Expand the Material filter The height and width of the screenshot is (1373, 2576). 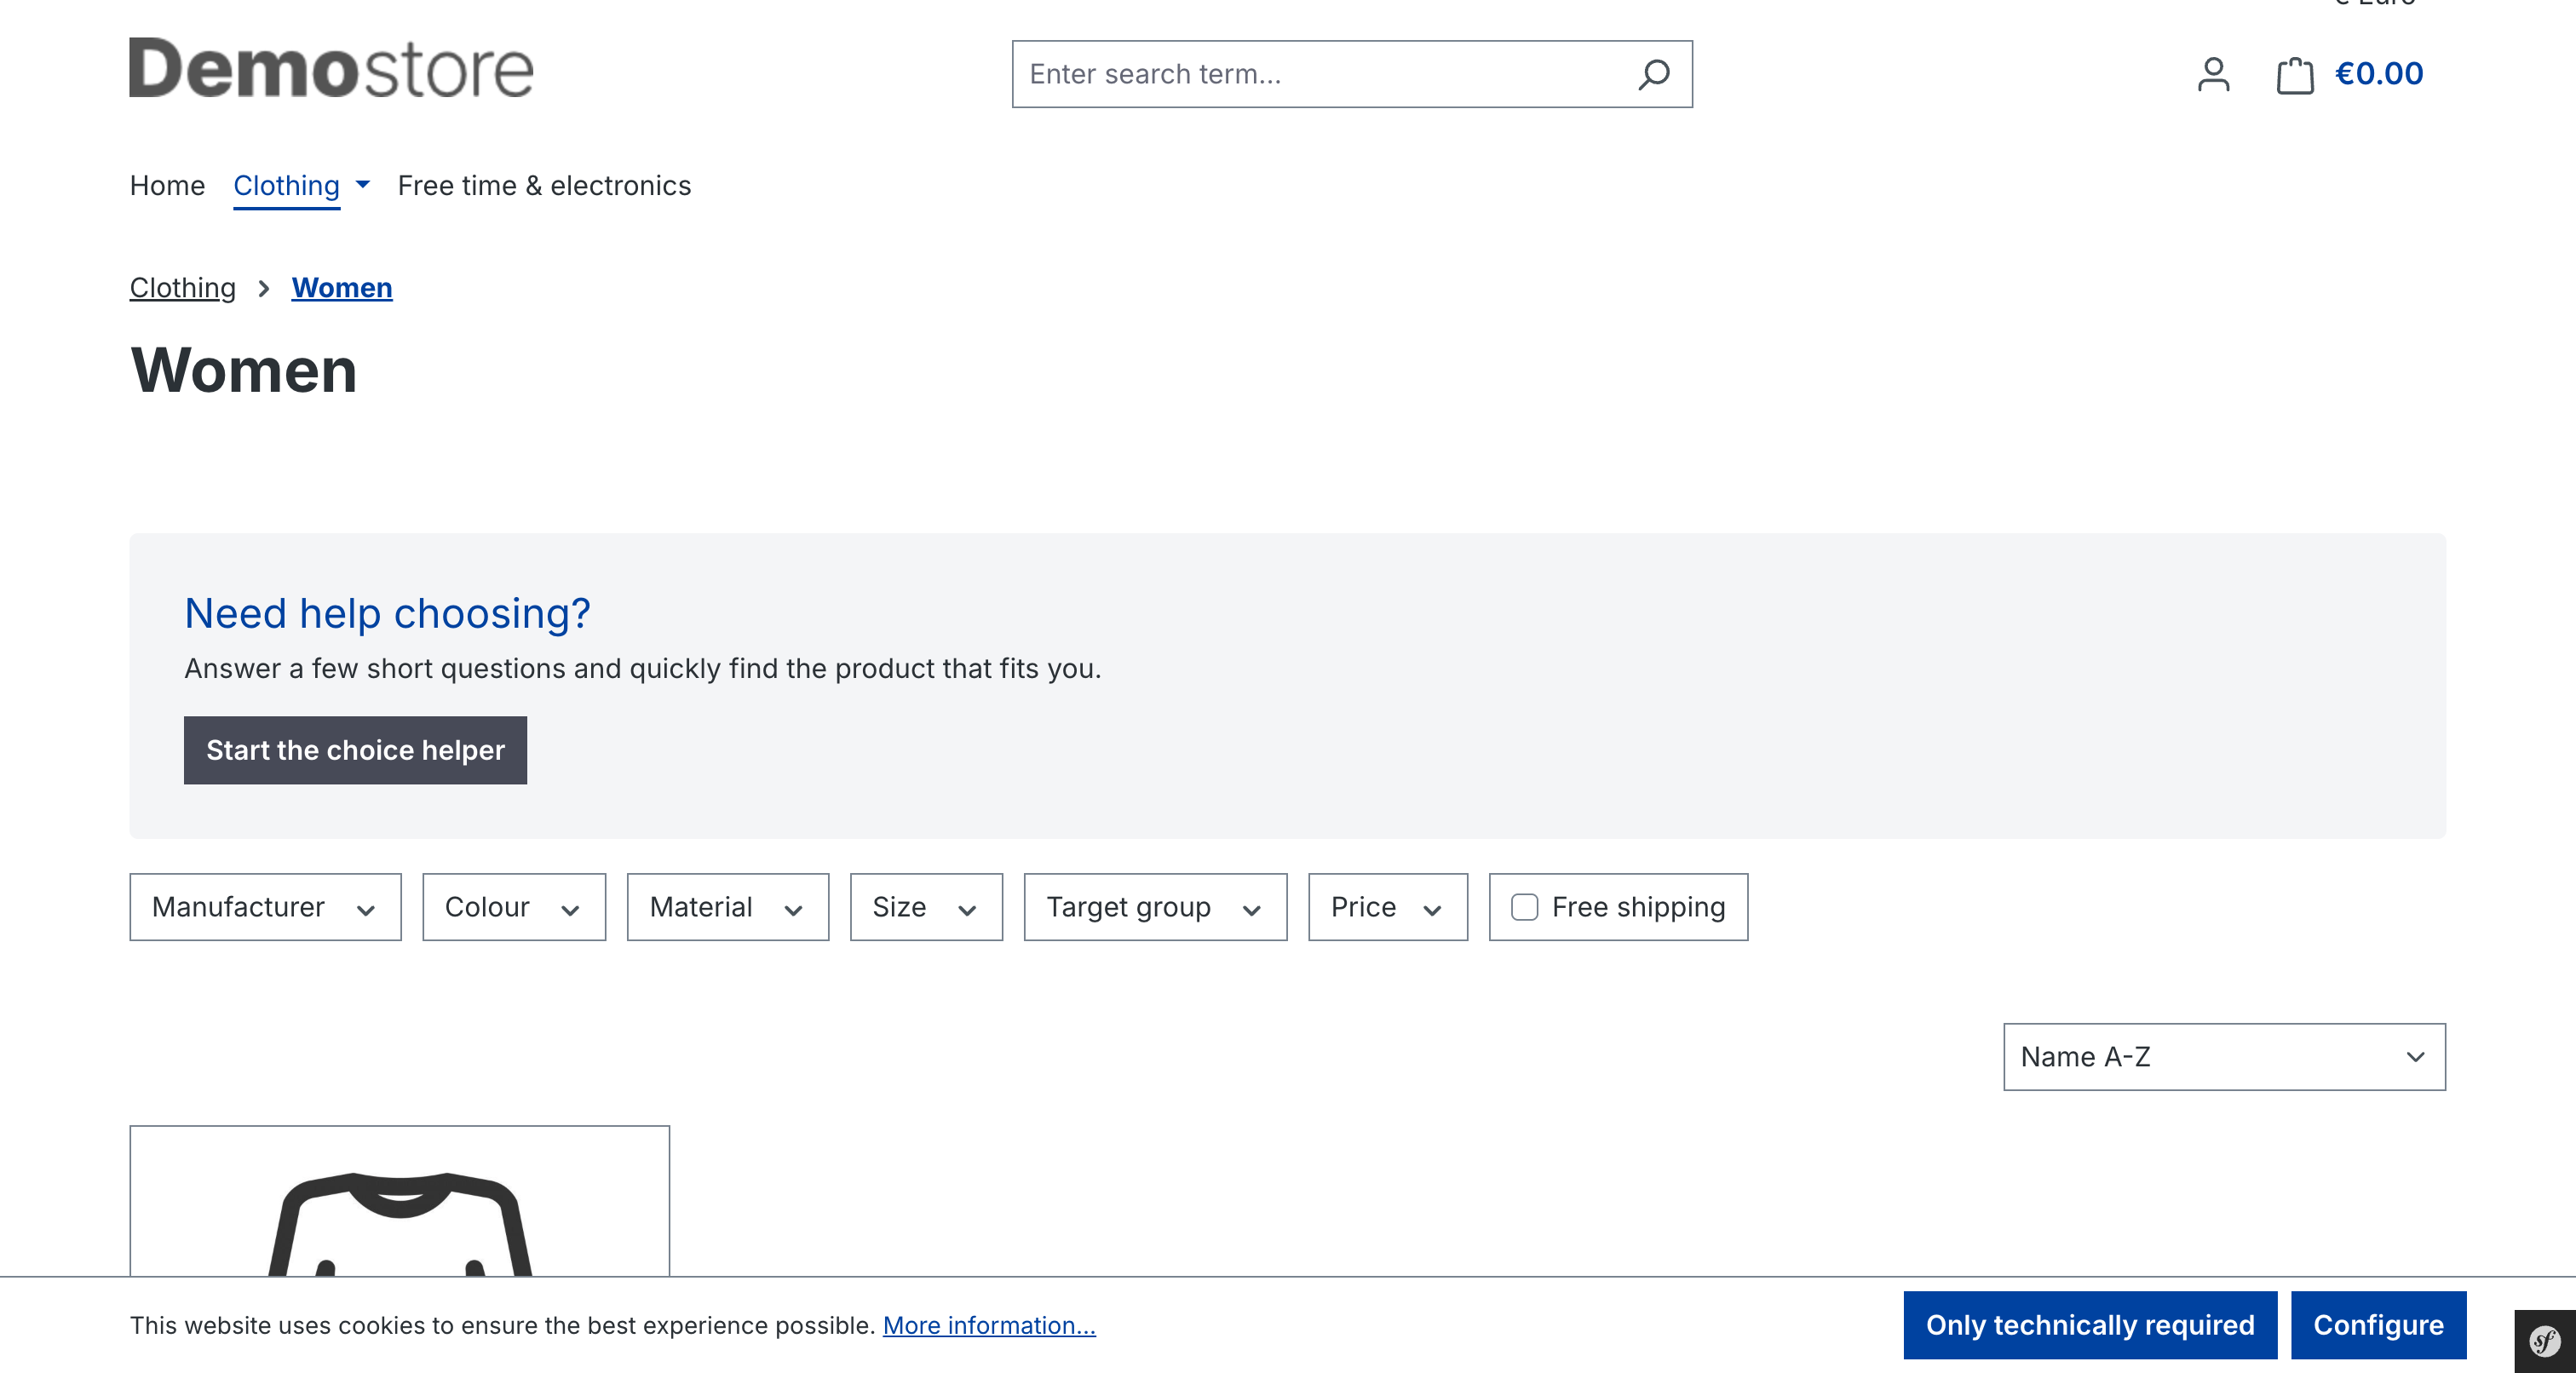(x=728, y=907)
